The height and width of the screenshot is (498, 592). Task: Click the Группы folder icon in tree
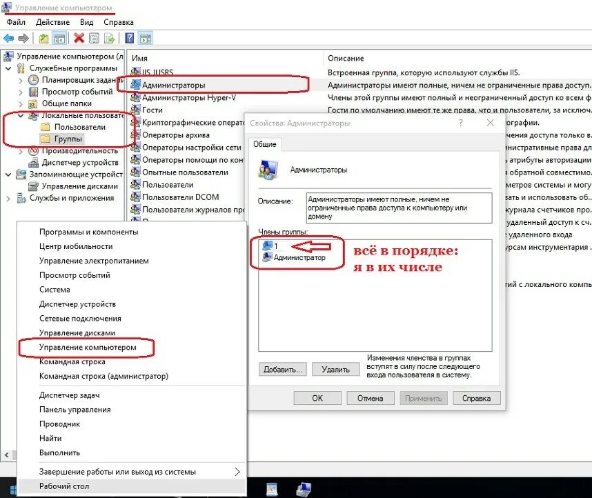coord(46,139)
